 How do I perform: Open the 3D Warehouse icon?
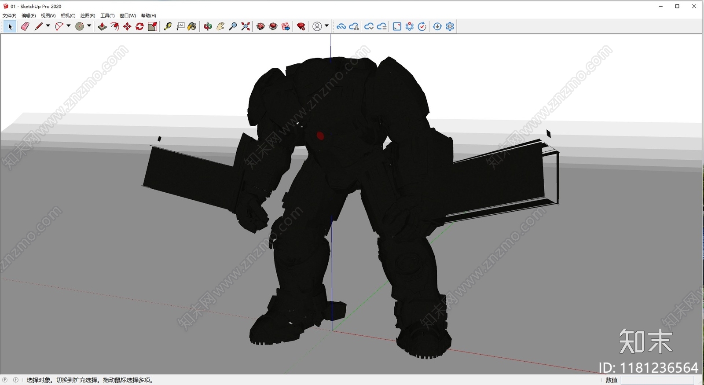click(260, 26)
